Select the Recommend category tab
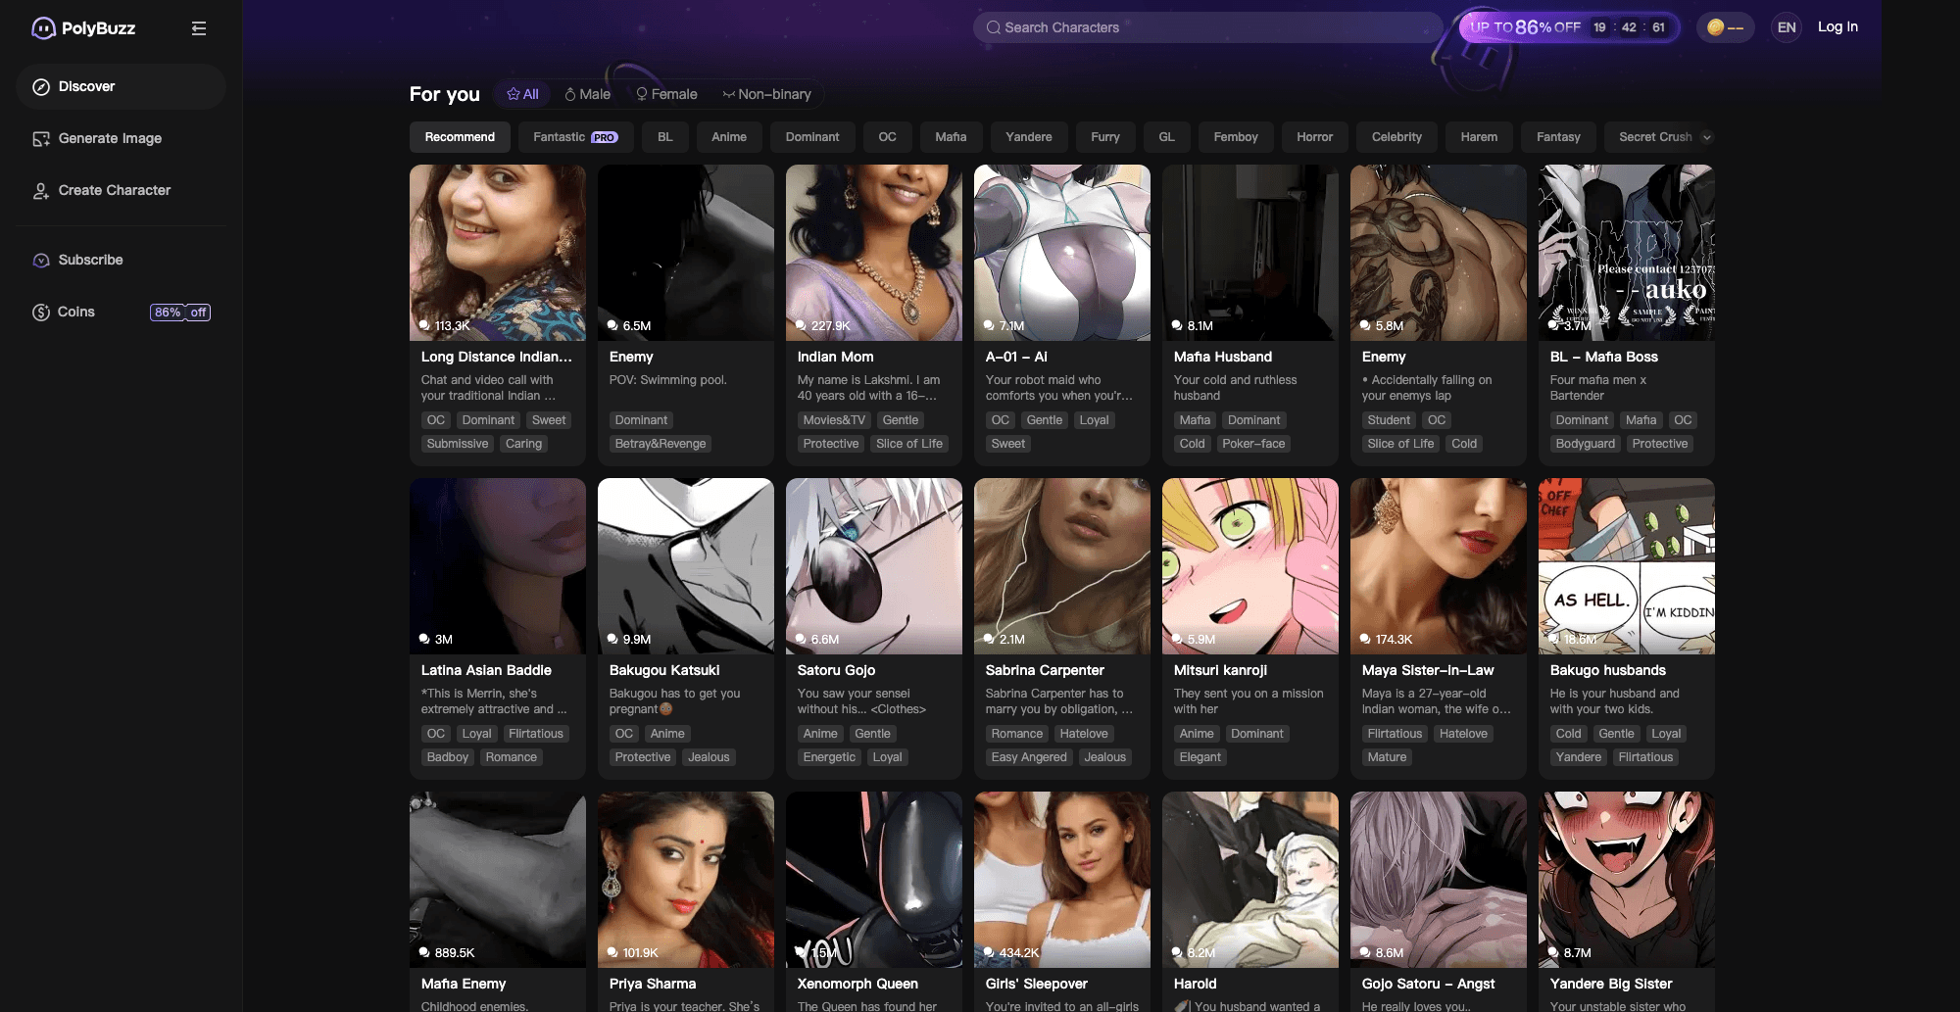This screenshot has height=1012, width=1960. click(x=460, y=137)
